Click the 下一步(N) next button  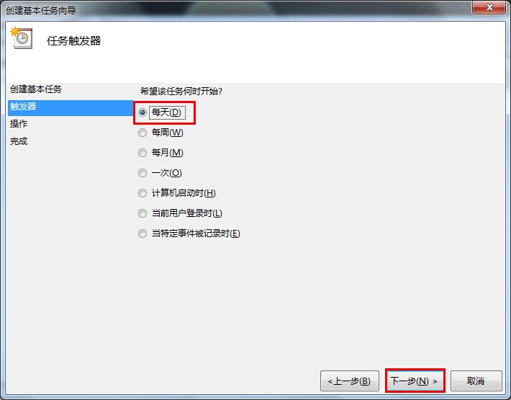415,381
